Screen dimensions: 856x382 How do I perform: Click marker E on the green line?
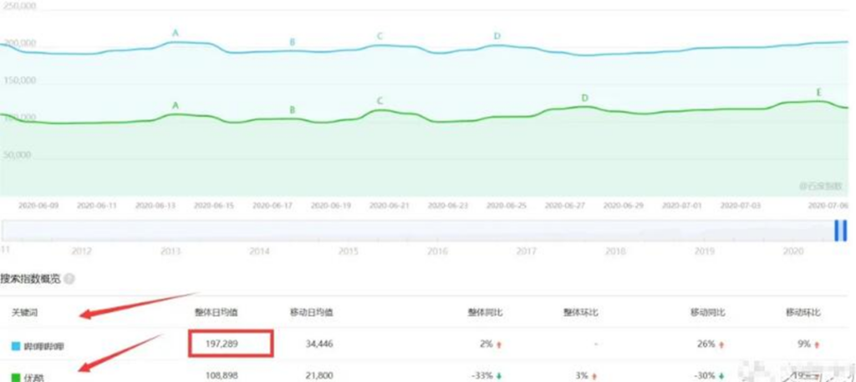[x=818, y=92]
